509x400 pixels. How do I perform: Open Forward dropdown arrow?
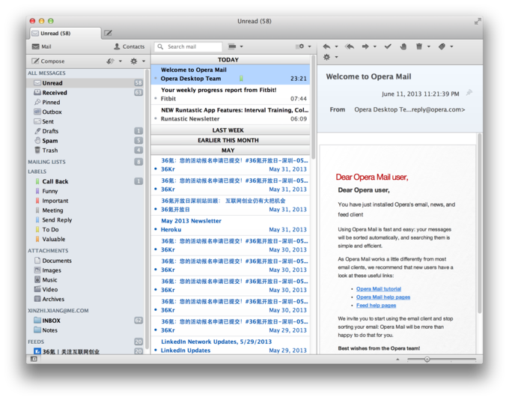(374, 46)
